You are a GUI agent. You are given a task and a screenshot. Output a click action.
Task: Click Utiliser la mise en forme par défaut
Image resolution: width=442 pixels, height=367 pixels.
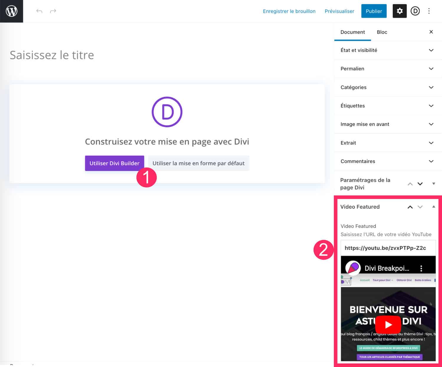point(199,163)
